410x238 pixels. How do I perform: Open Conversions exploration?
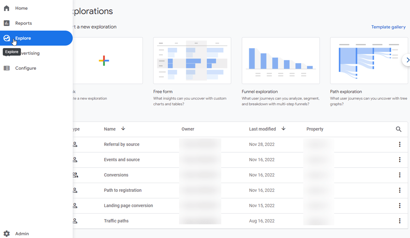[x=116, y=175]
